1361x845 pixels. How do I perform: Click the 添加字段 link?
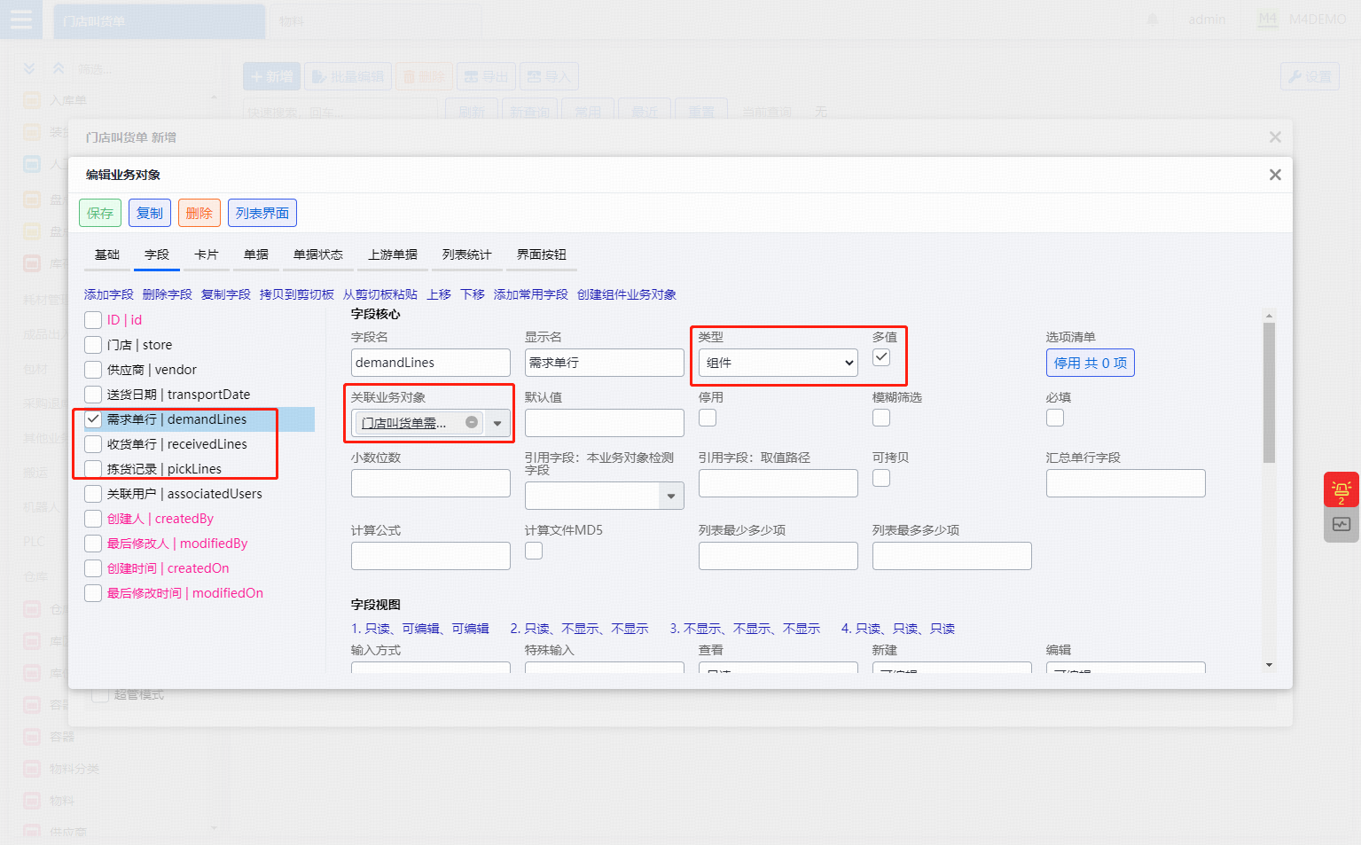[109, 294]
